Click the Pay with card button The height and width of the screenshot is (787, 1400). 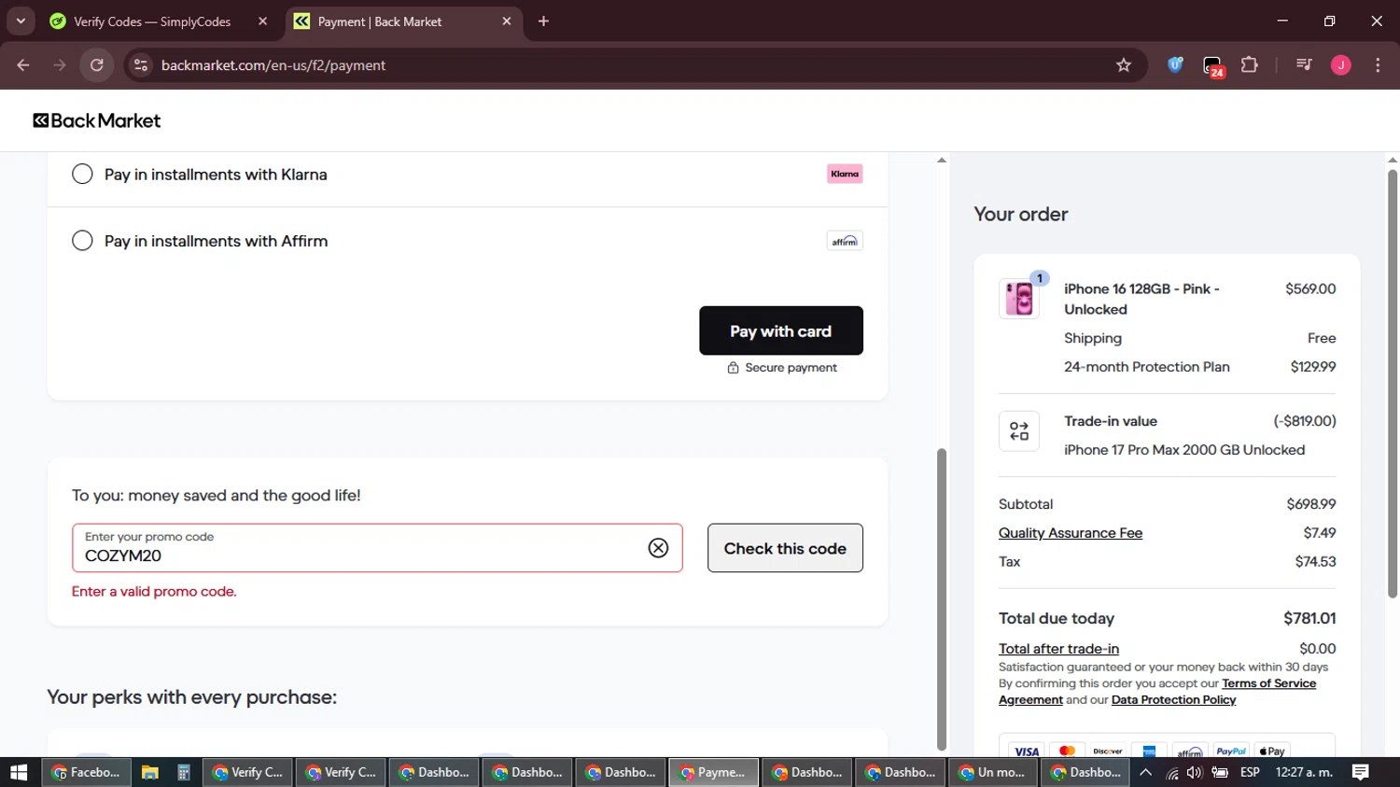[x=781, y=330]
